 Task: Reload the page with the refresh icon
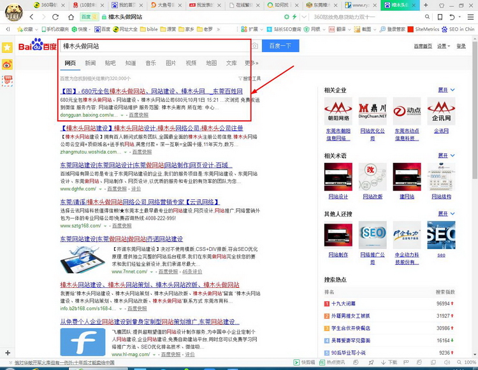tap(55, 17)
